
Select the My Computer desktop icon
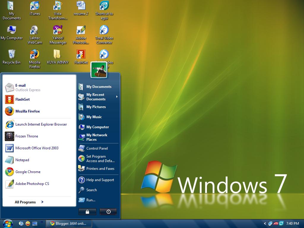[x=12, y=33]
